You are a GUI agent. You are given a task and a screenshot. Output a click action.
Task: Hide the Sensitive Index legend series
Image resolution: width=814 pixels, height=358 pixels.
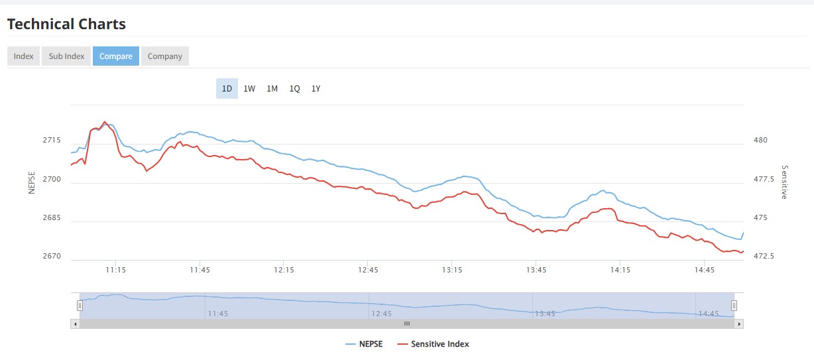coord(433,344)
